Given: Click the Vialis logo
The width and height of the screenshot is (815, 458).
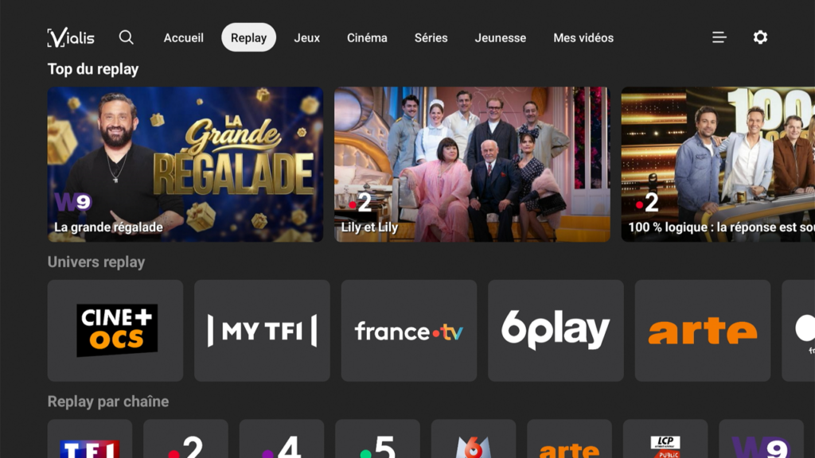Looking at the screenshot, I should 71,37.
